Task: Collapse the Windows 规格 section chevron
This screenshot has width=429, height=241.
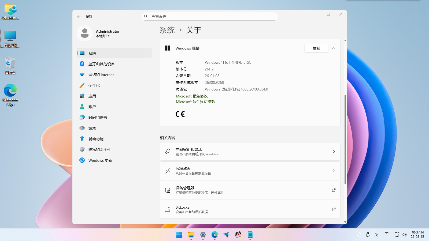Action: click(334, 48)
